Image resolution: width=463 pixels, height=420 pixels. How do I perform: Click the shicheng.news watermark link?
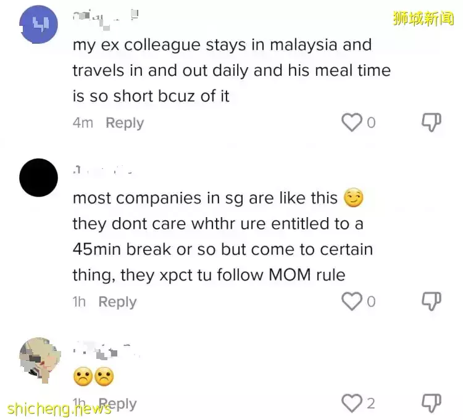point(59,409)
